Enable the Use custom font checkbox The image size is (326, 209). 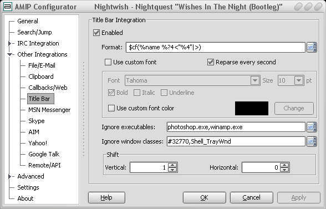tap(108, 62)
